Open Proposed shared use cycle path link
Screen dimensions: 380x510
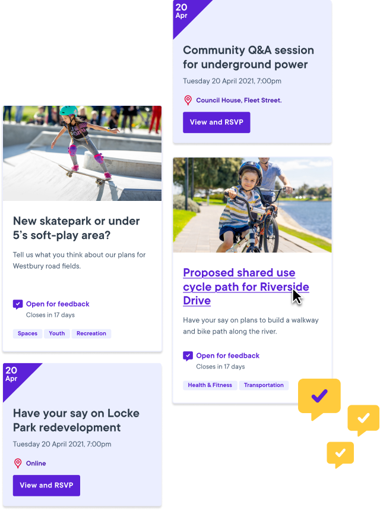(x=246, y=287)
